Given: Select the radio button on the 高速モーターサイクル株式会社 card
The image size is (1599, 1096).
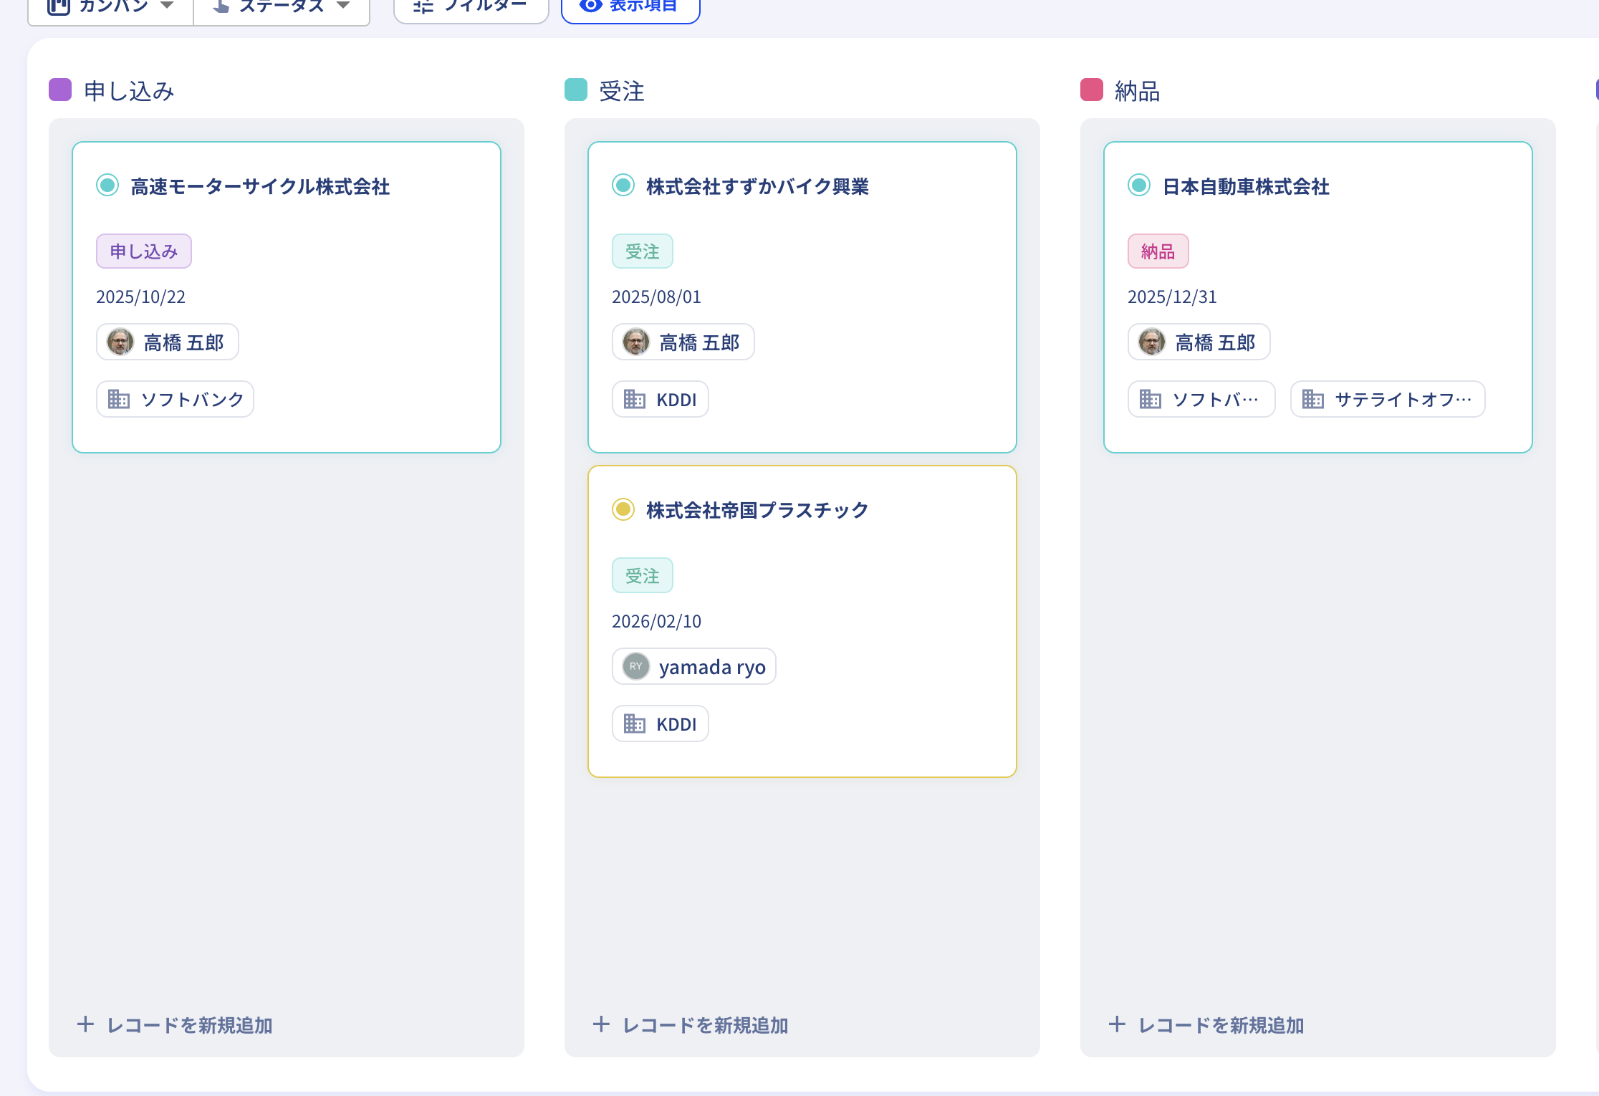Looking at the screenshot, I should (107, 186).
